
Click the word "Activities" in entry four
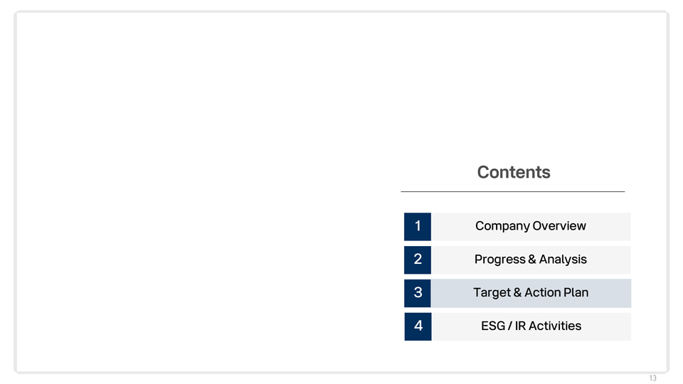click(556, 326)
